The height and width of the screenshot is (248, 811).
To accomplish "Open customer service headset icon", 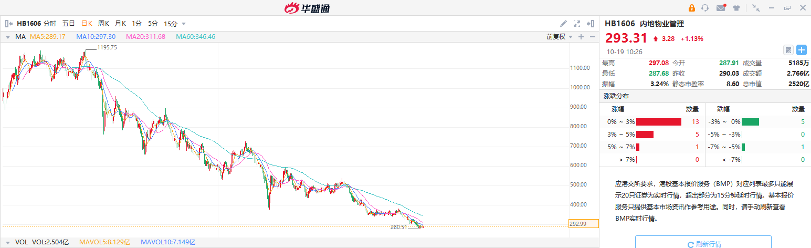I will 705,8.
